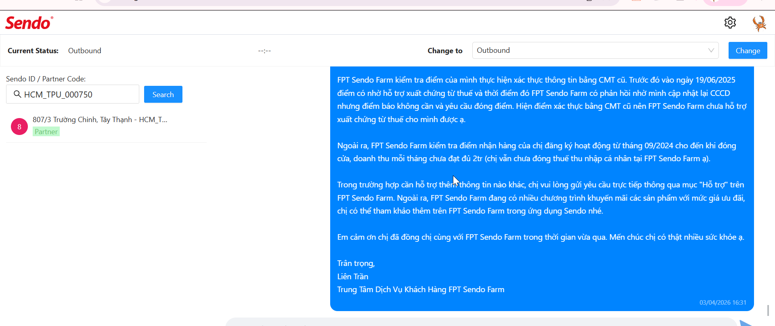Image resolution: width=775 pixels, height=326 pixels.
Task: Click 'Trung Tâm Dịch Vụ Khách Hàng' line
Action: pos(421,289)
